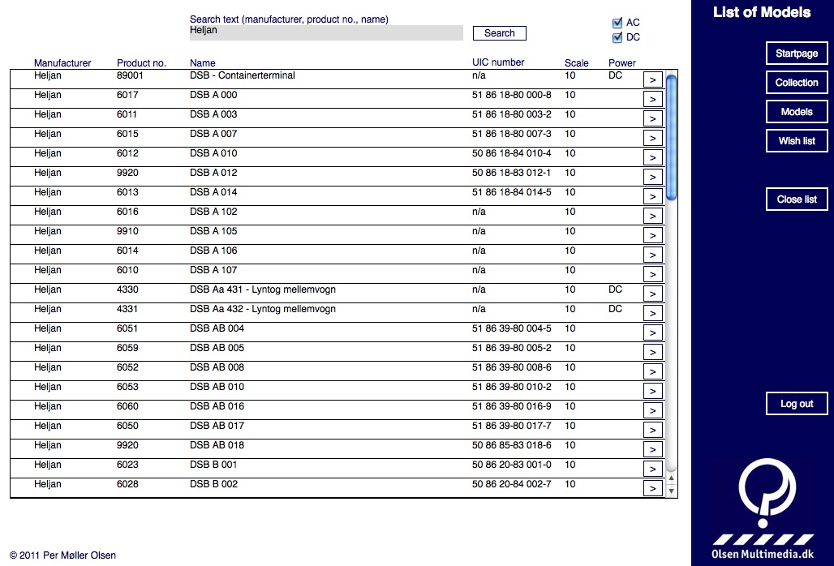The image size is (834, 566).
Task: Open details arrow for DSB A 012
Action: point(652,177)
